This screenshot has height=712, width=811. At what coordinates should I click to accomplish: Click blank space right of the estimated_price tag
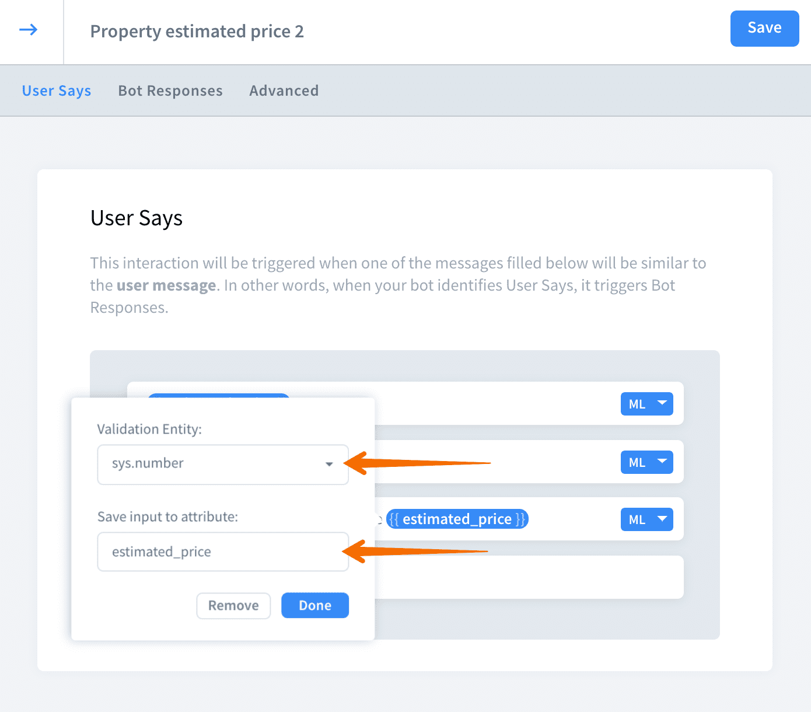click(572, 519)
